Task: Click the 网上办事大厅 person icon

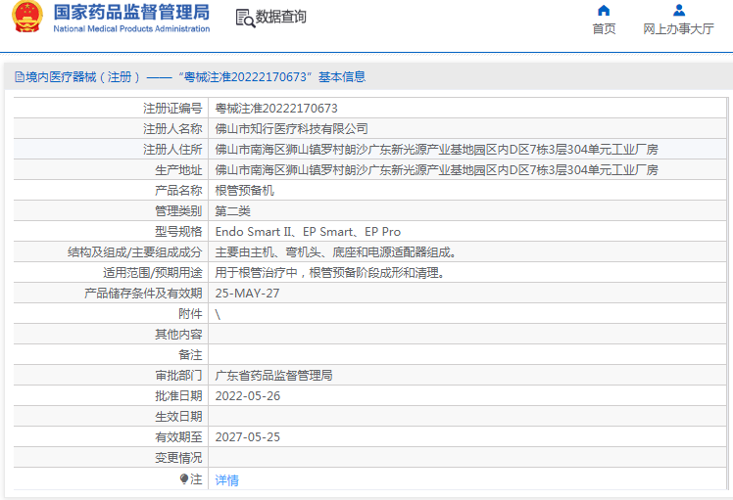Action: pyautogui.click(x=678, y=11)
